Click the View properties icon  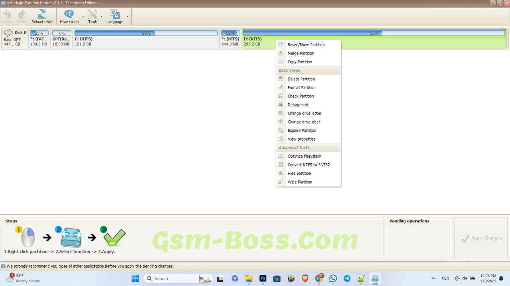[x=280, y=139]
